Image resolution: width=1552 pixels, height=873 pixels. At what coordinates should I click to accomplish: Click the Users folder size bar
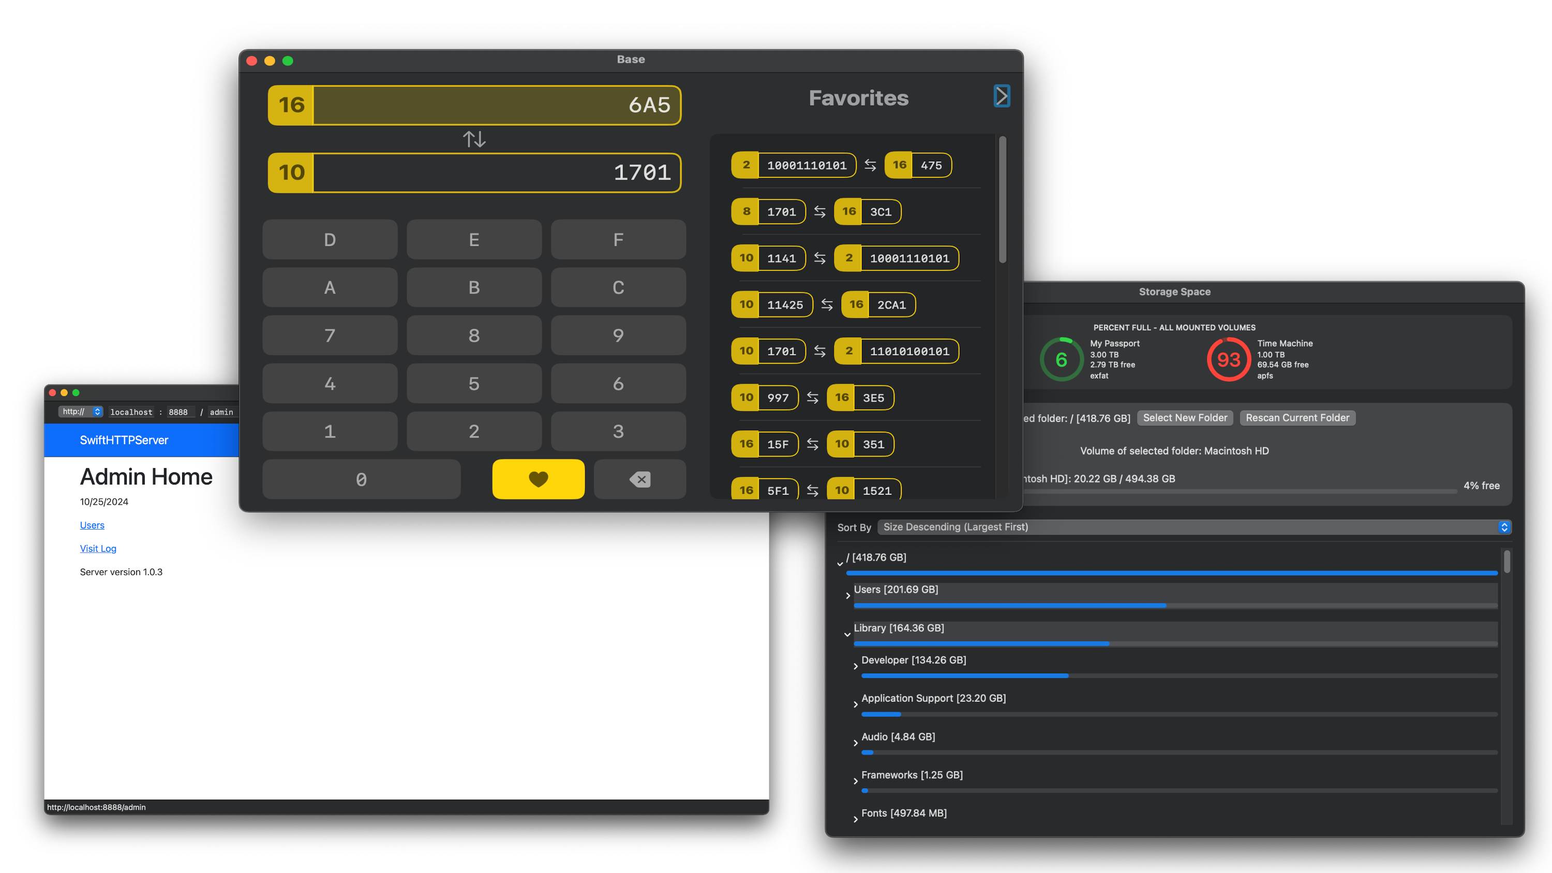click(1175, 605)
